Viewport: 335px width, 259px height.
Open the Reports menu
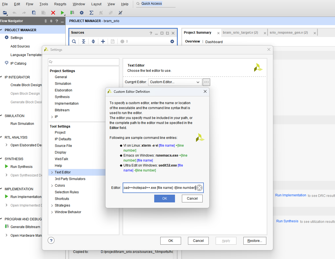(x=60, y=4)
